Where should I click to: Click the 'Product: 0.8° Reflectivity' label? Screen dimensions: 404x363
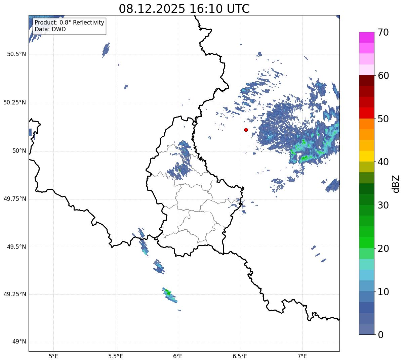[70, 23]
